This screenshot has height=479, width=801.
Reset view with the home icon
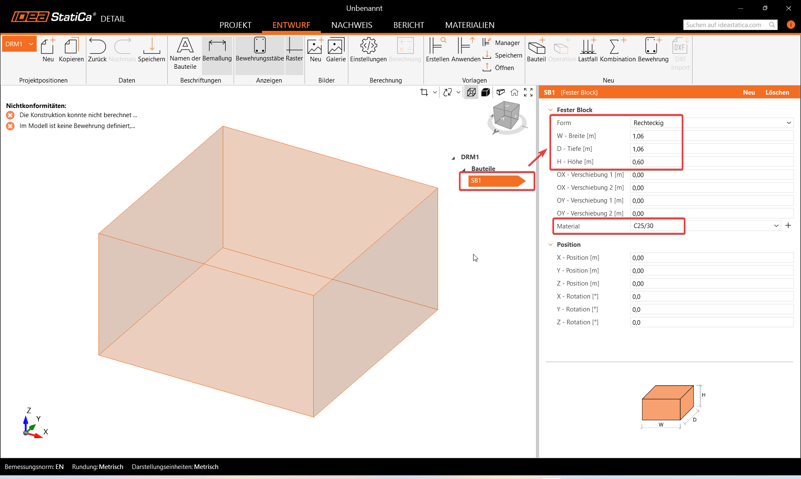[x=514, y=93]
